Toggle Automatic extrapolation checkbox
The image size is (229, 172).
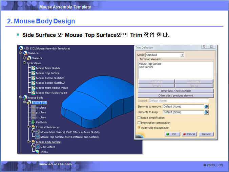[139, 128]
